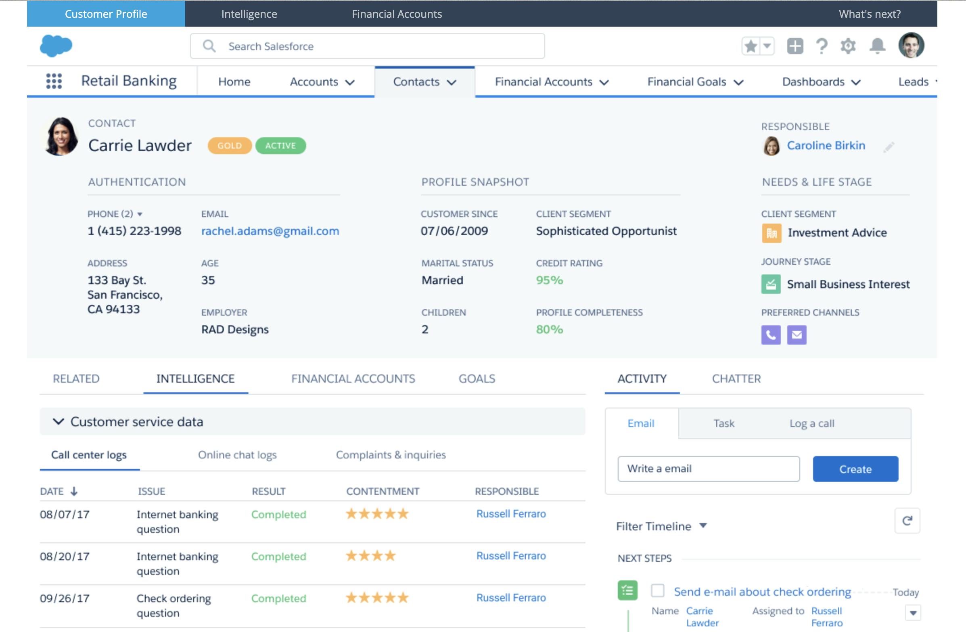This screenshot has height=632, width=966.
Task: Click the ACTIVE status badge
Action: point(280,146)
